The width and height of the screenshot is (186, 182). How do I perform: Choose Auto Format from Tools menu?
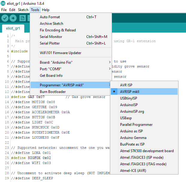(71, 17)
